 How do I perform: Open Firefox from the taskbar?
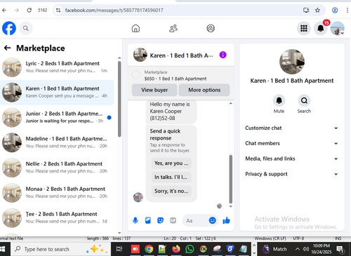[176, 249]
